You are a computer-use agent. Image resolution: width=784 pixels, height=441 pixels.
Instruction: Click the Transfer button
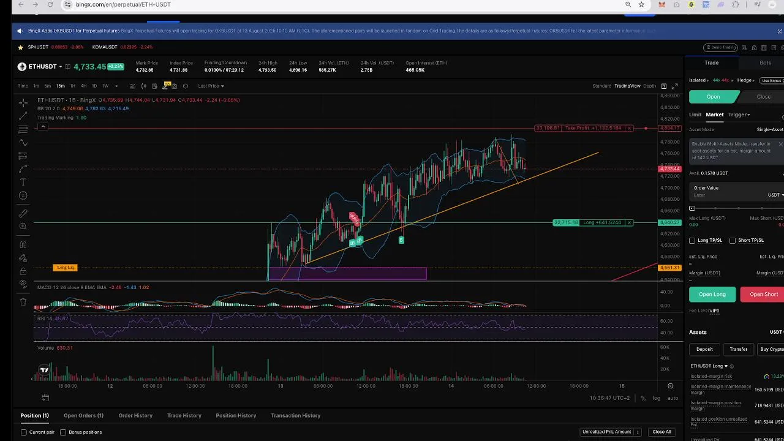(738, 349)
